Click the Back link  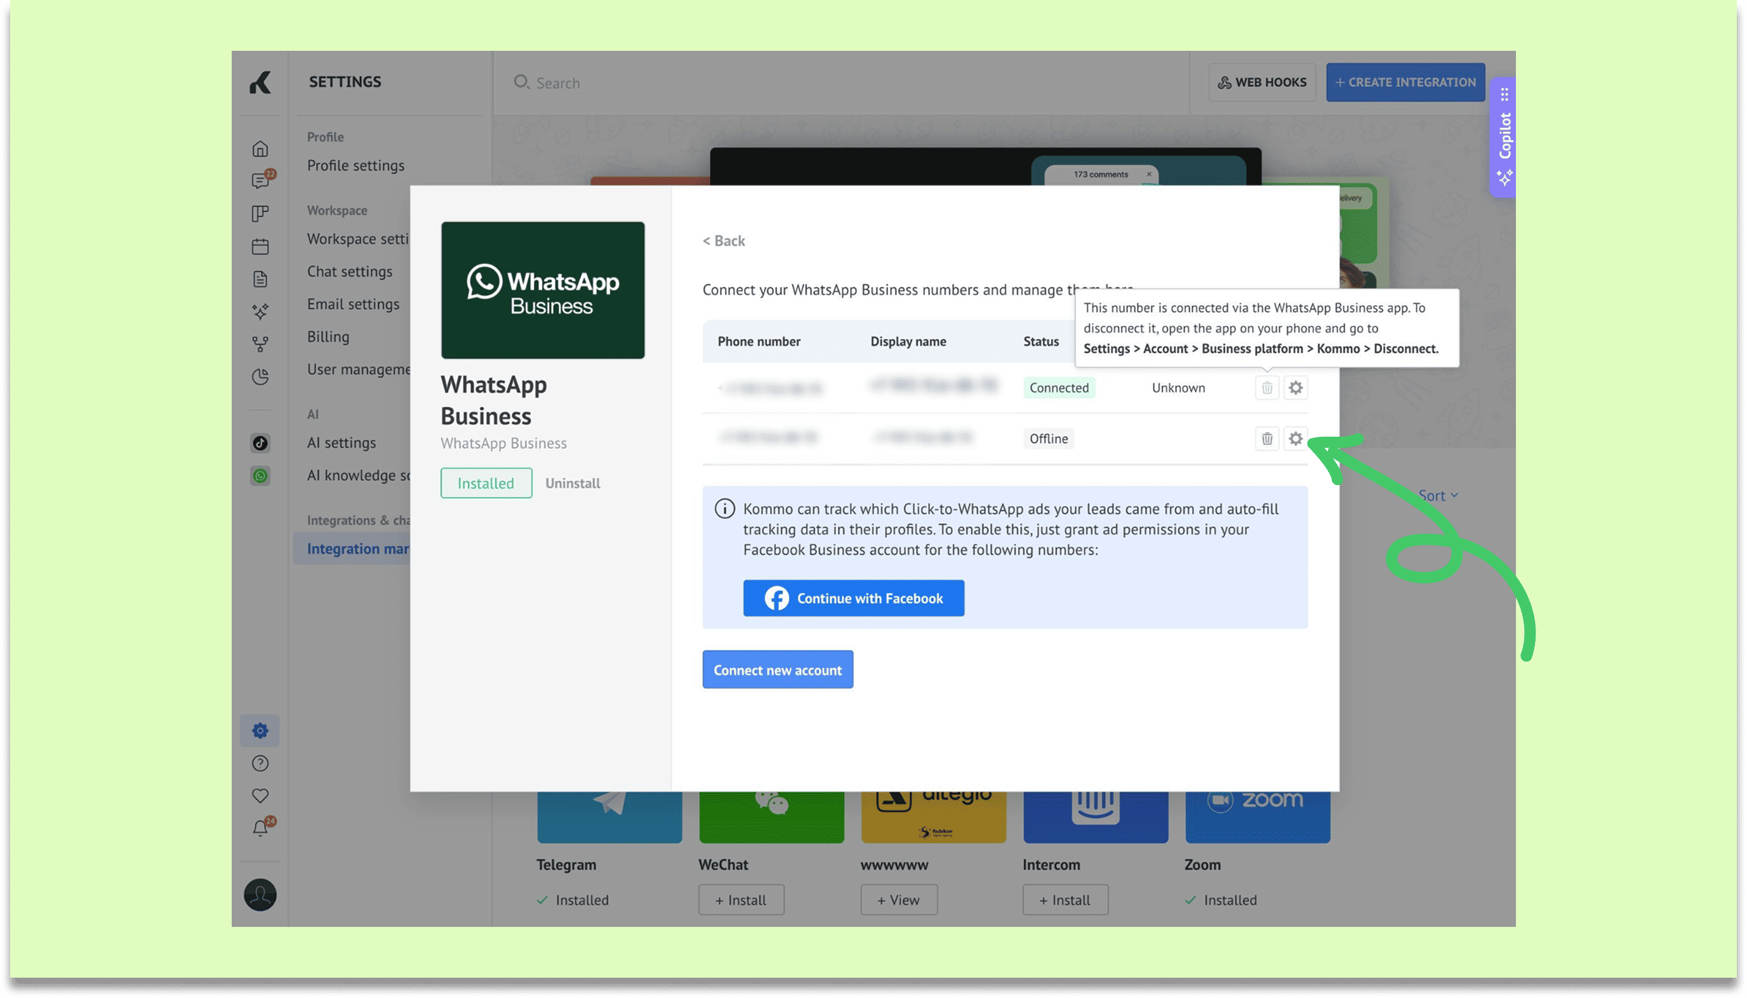tap(724, 241)
